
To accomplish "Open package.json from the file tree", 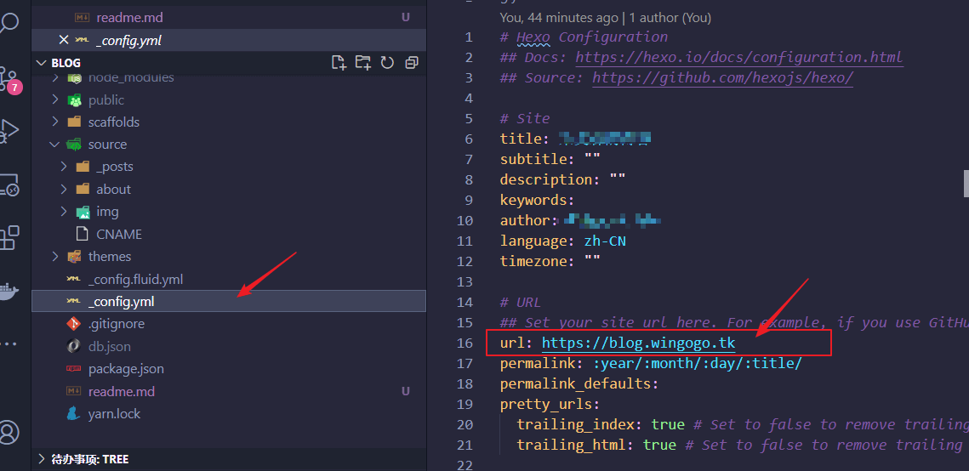I will click(126, 369).
